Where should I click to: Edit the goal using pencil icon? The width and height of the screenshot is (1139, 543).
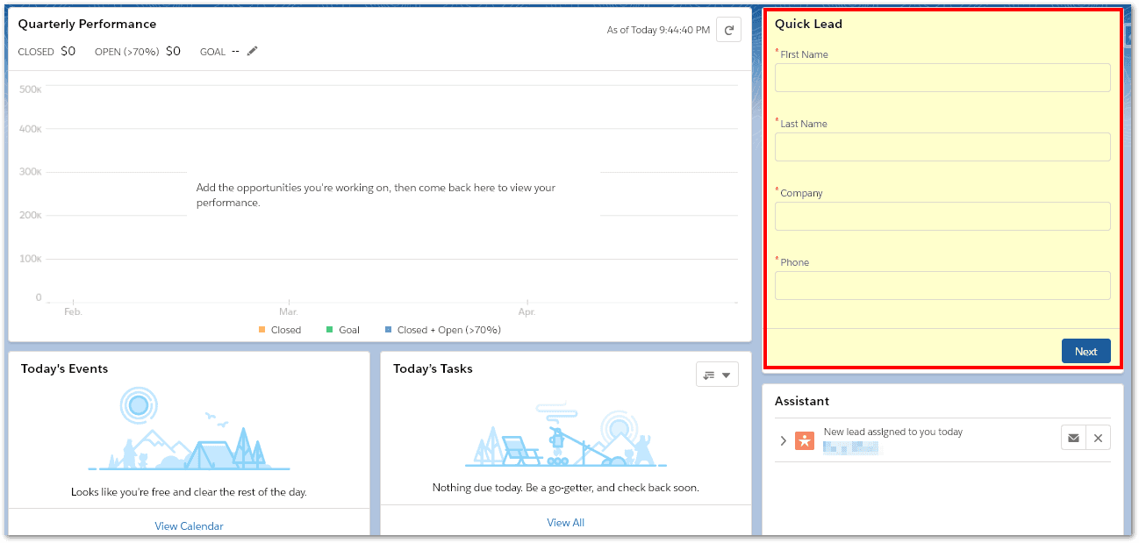(x=253, y=52)
